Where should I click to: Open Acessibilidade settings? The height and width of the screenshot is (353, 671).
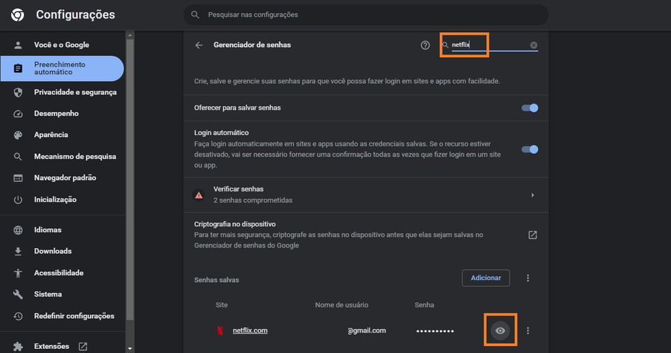(x=59, y=273)
